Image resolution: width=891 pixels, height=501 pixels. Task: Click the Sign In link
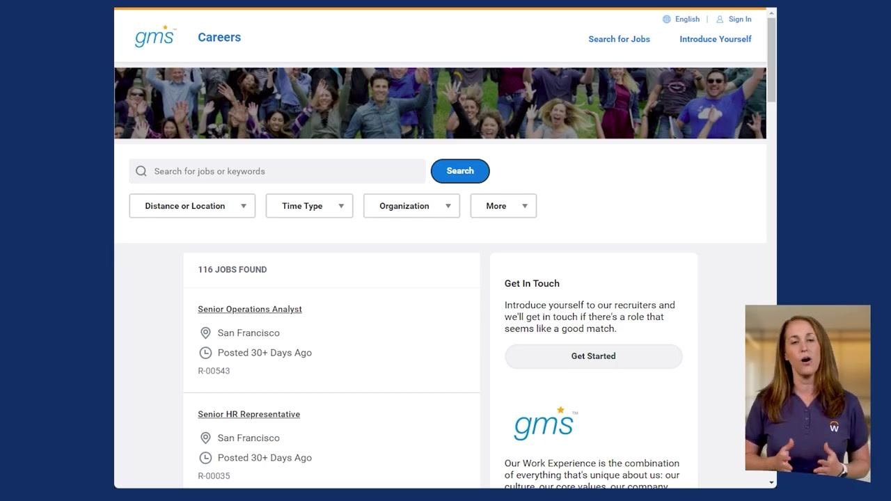(740, 19)
